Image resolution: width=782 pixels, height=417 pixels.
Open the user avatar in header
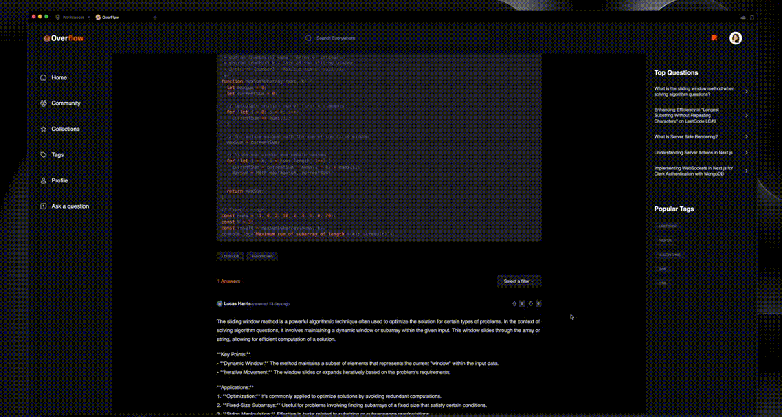click(736, 38)
